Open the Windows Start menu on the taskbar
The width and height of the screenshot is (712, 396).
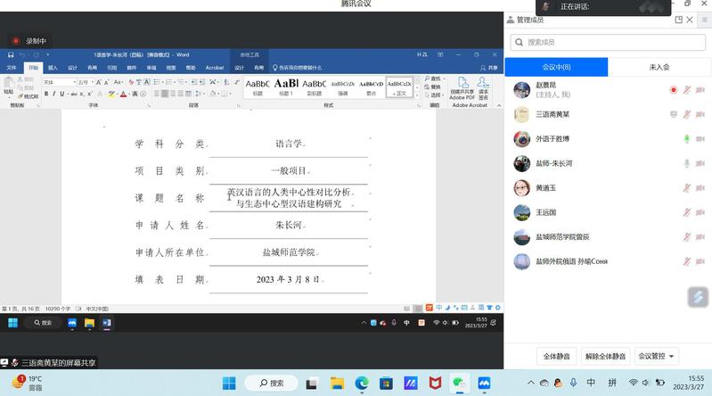(x=229, y=384)
